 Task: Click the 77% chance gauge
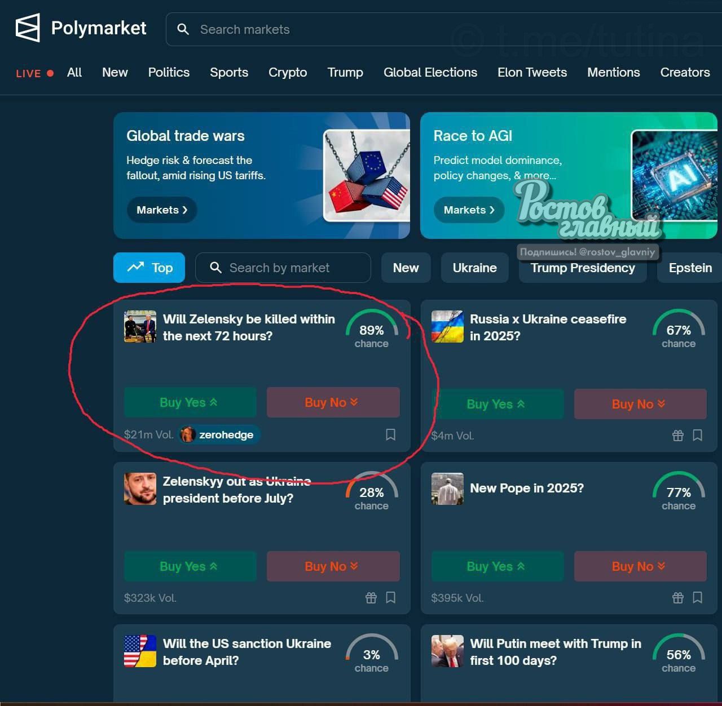click(x=679, y=492)
